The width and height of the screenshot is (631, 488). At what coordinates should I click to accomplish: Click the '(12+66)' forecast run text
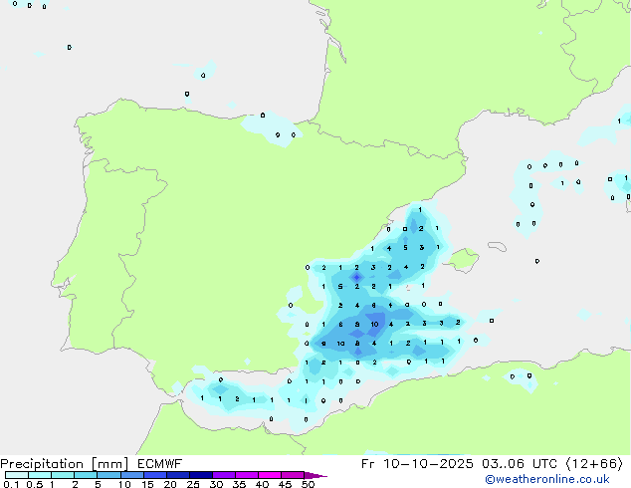[594, 464]
